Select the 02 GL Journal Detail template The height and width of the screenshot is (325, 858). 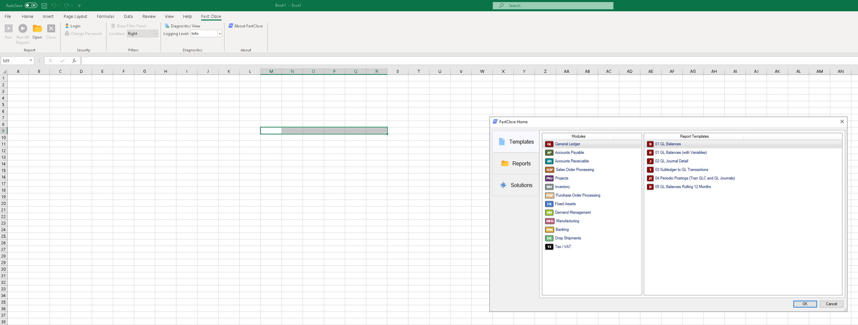(672, 161)
